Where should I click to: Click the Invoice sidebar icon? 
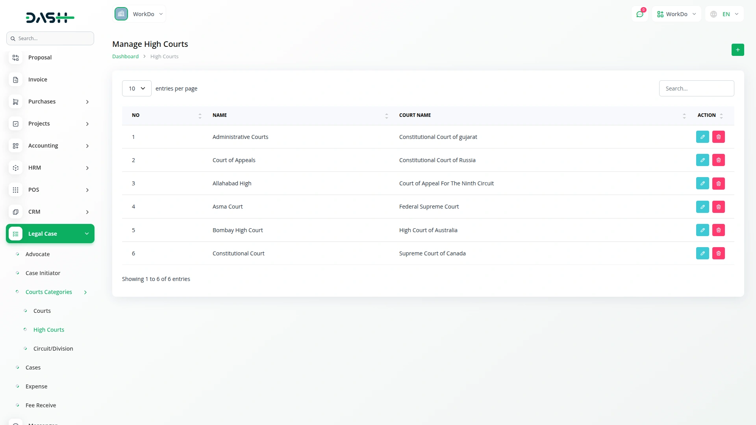click(15, 80)
